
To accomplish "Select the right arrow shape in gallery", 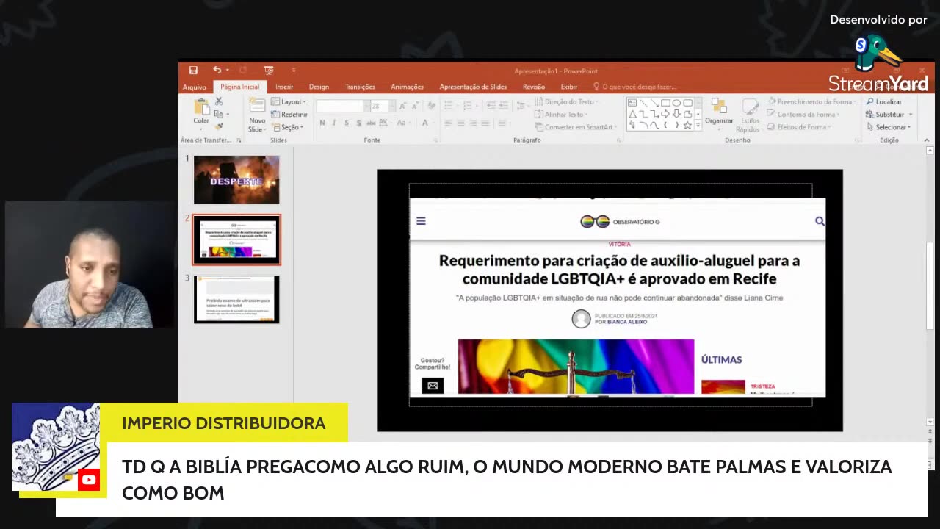I will (665, 115).
